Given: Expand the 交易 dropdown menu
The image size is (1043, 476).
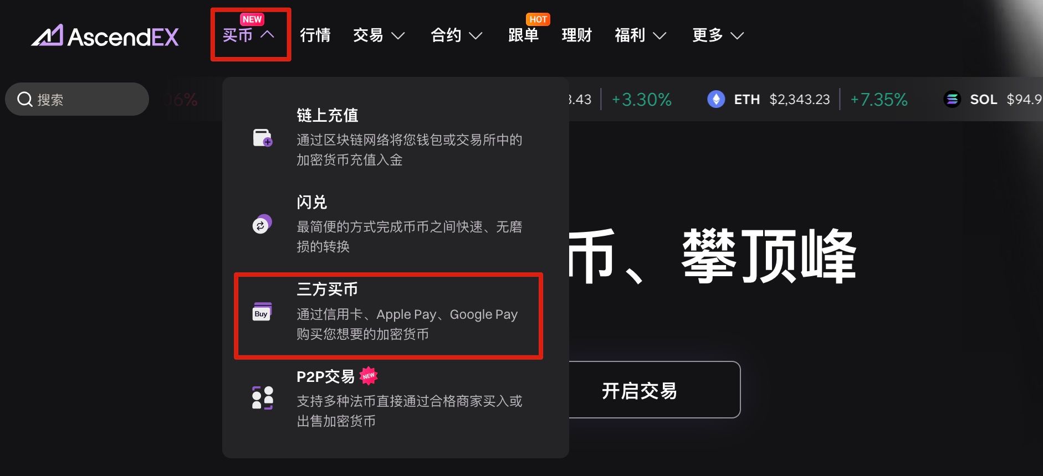Looking at the screenshot, I should pos(379,35).
